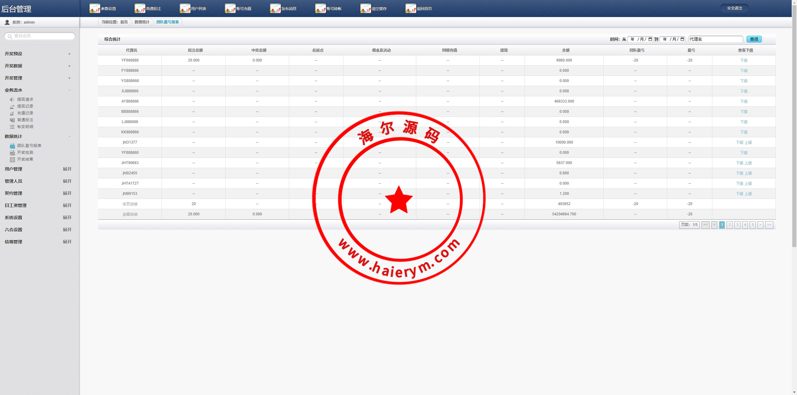Select 开奖检测 sidebar item icon
Viewport: 797px width, 395px height.
(x=12, y=153)
